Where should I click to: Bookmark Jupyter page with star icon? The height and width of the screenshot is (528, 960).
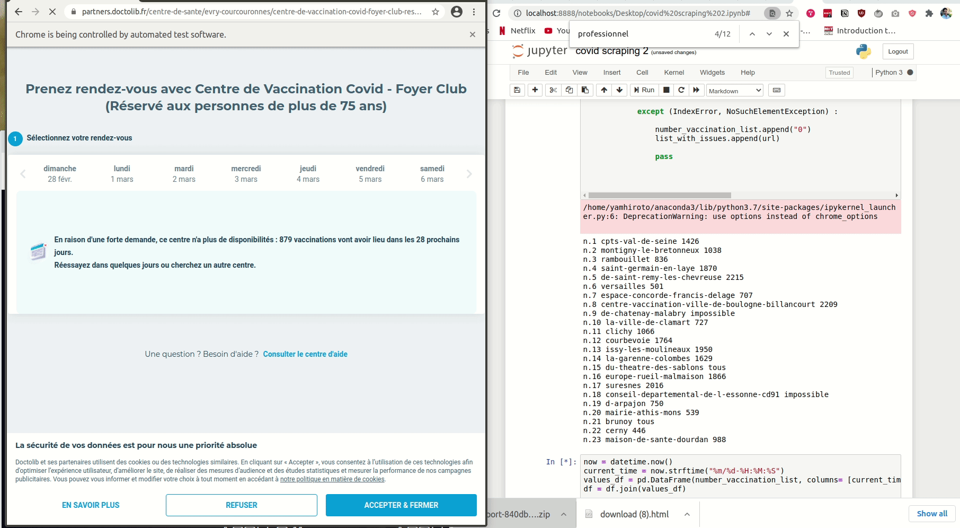[789, 13]
